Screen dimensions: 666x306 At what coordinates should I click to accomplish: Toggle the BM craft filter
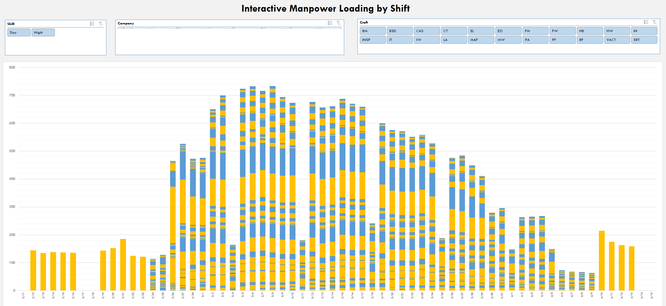[373, 31]
